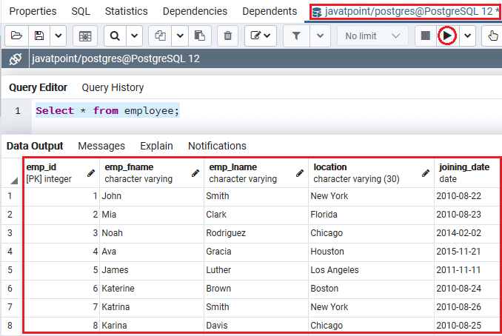Click the cell containing Katrina

tap(152, 307)
